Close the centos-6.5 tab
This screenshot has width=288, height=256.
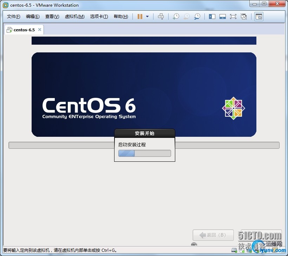pos(39,30)
